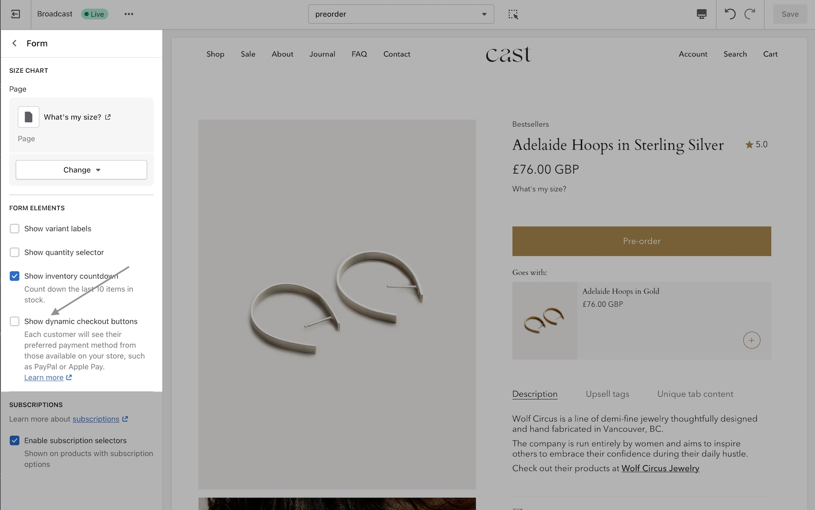
Task: Activate the section inspector selection icon
Action: [x=513, y=15]
